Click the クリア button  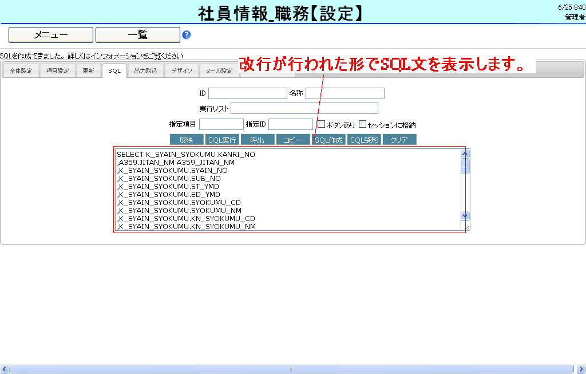(399, 140)
